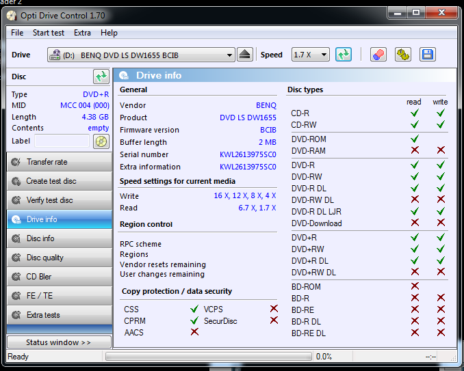Click the Vendor value BENQ
464x371 pixels.
pyautogui.click(x=266, y=105)
